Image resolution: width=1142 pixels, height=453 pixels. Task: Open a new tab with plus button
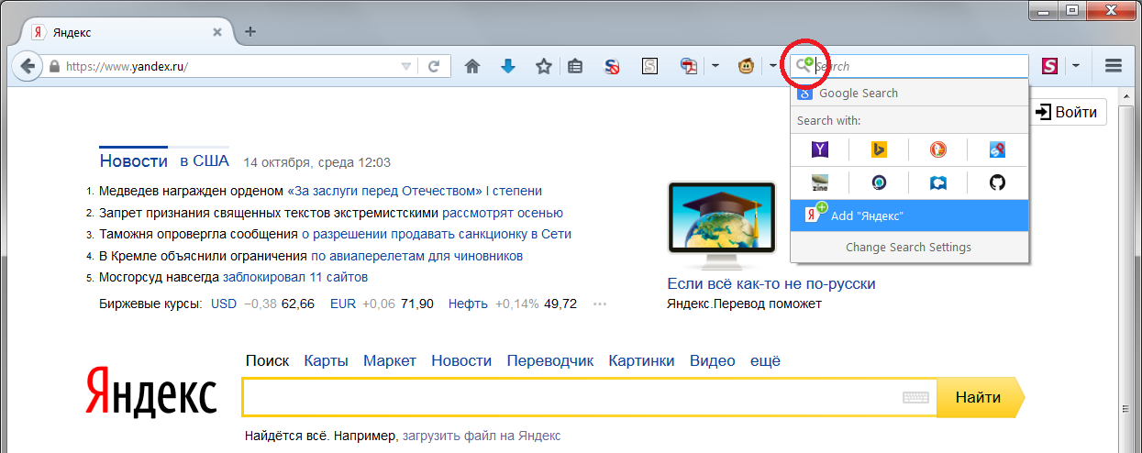click(250, 32)
